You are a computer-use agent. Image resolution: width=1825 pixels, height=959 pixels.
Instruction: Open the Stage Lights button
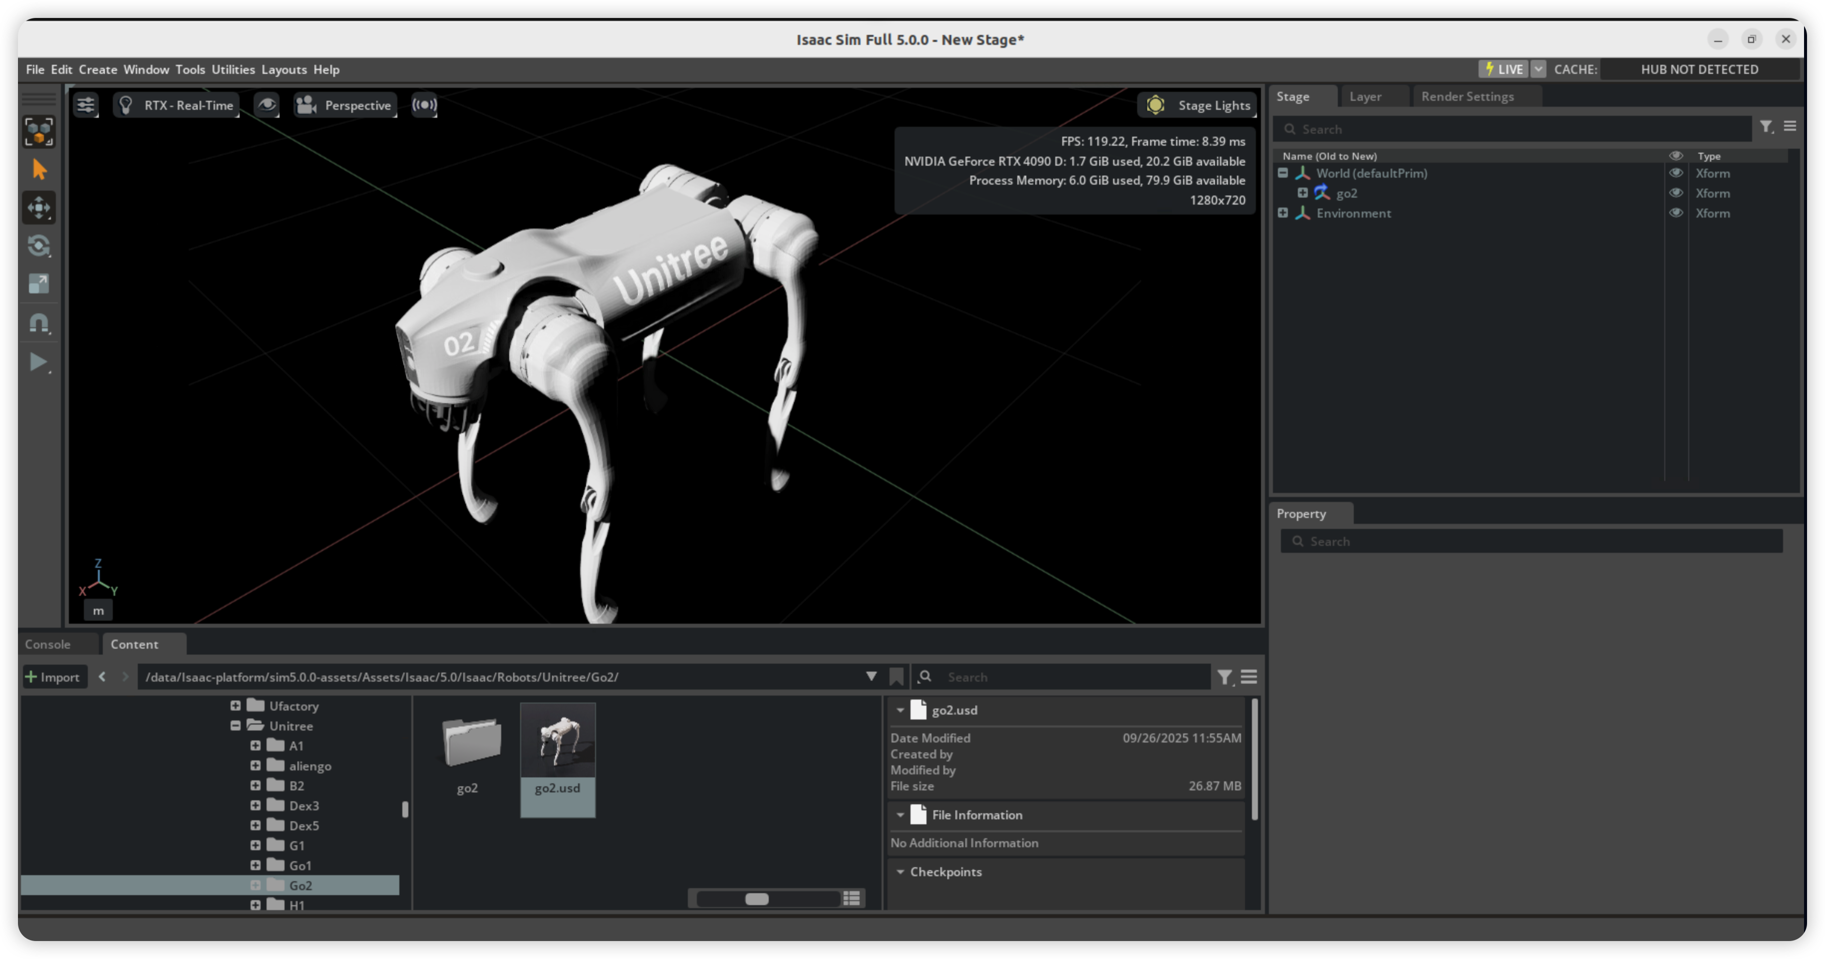click(1198, 106)
